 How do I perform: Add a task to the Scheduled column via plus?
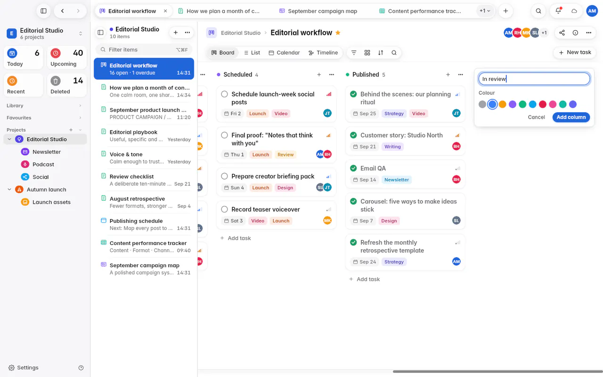319,74
